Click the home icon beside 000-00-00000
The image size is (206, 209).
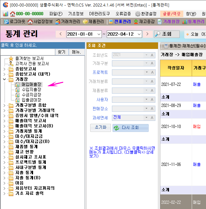pyautogui.click(x=13, y=14)
